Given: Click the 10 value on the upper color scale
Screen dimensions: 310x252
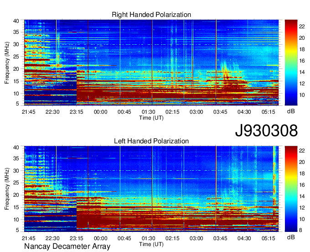Looking at the screenshot, I should (x=302, y=95).
